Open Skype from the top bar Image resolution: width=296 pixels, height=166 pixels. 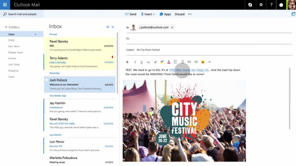250,5
